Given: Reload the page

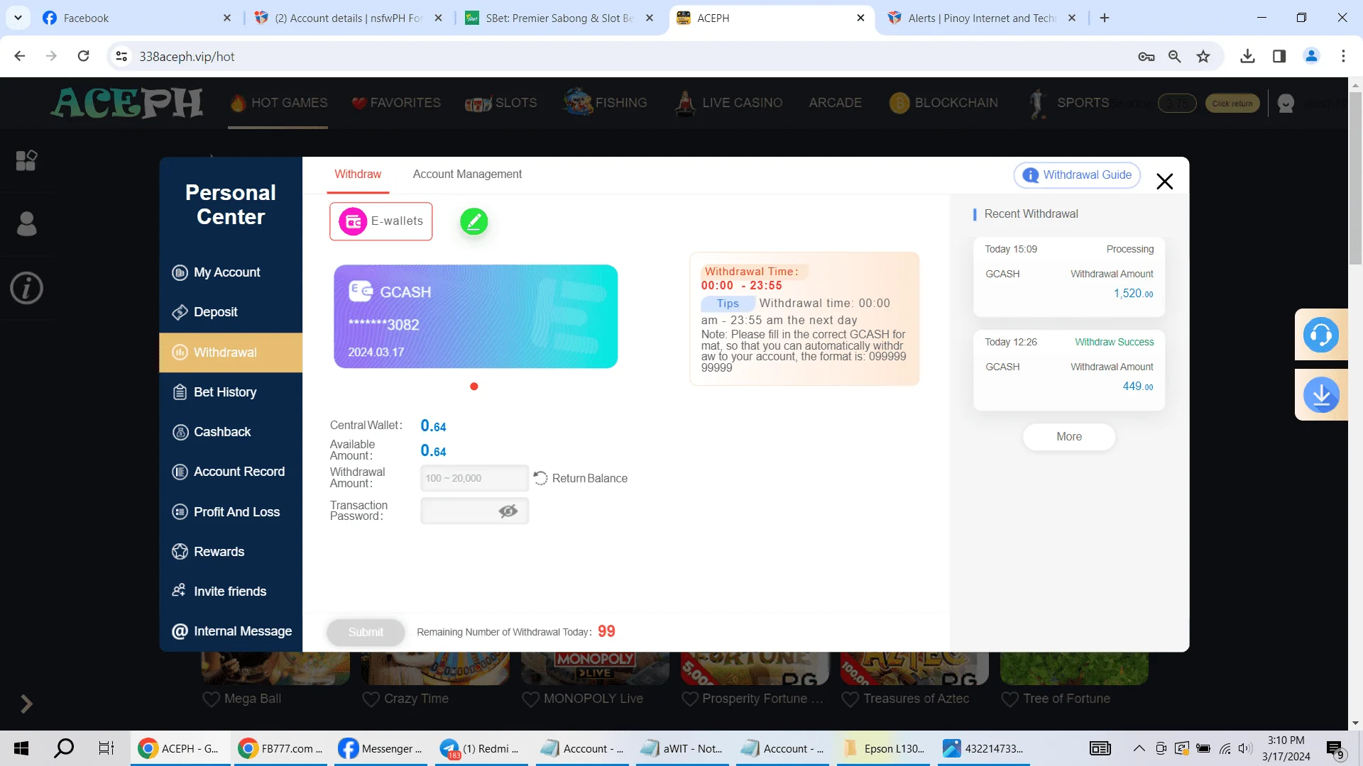Looking at the screenshot, I should 83,56.
